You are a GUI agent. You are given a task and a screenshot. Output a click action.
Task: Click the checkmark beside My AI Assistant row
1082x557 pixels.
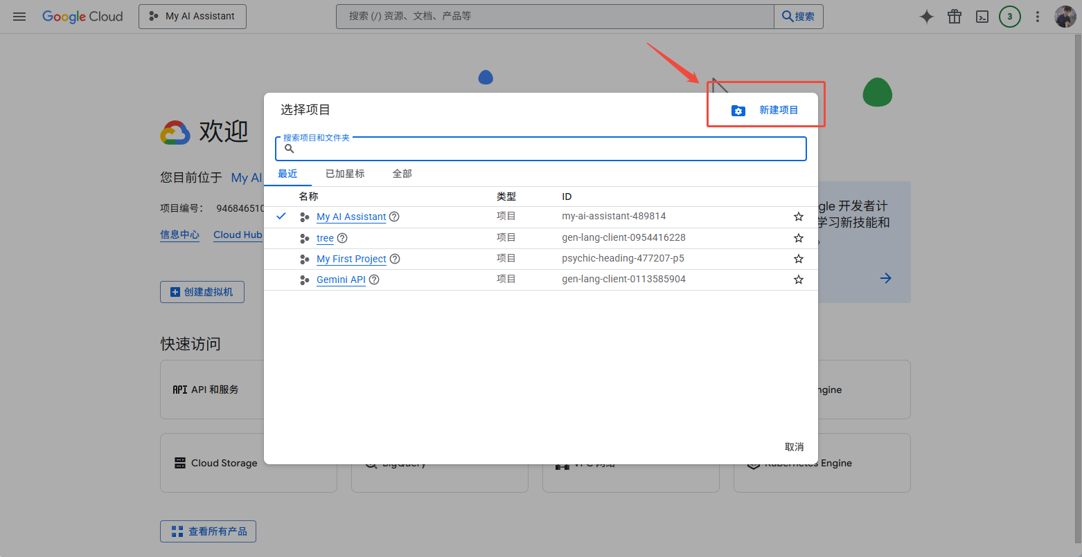281,216
